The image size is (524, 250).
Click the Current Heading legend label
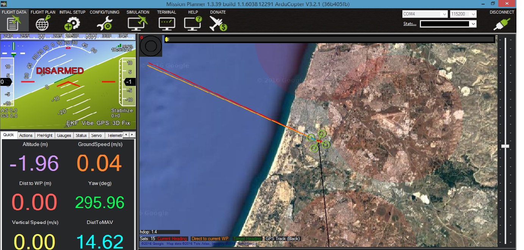click(172, 239)
